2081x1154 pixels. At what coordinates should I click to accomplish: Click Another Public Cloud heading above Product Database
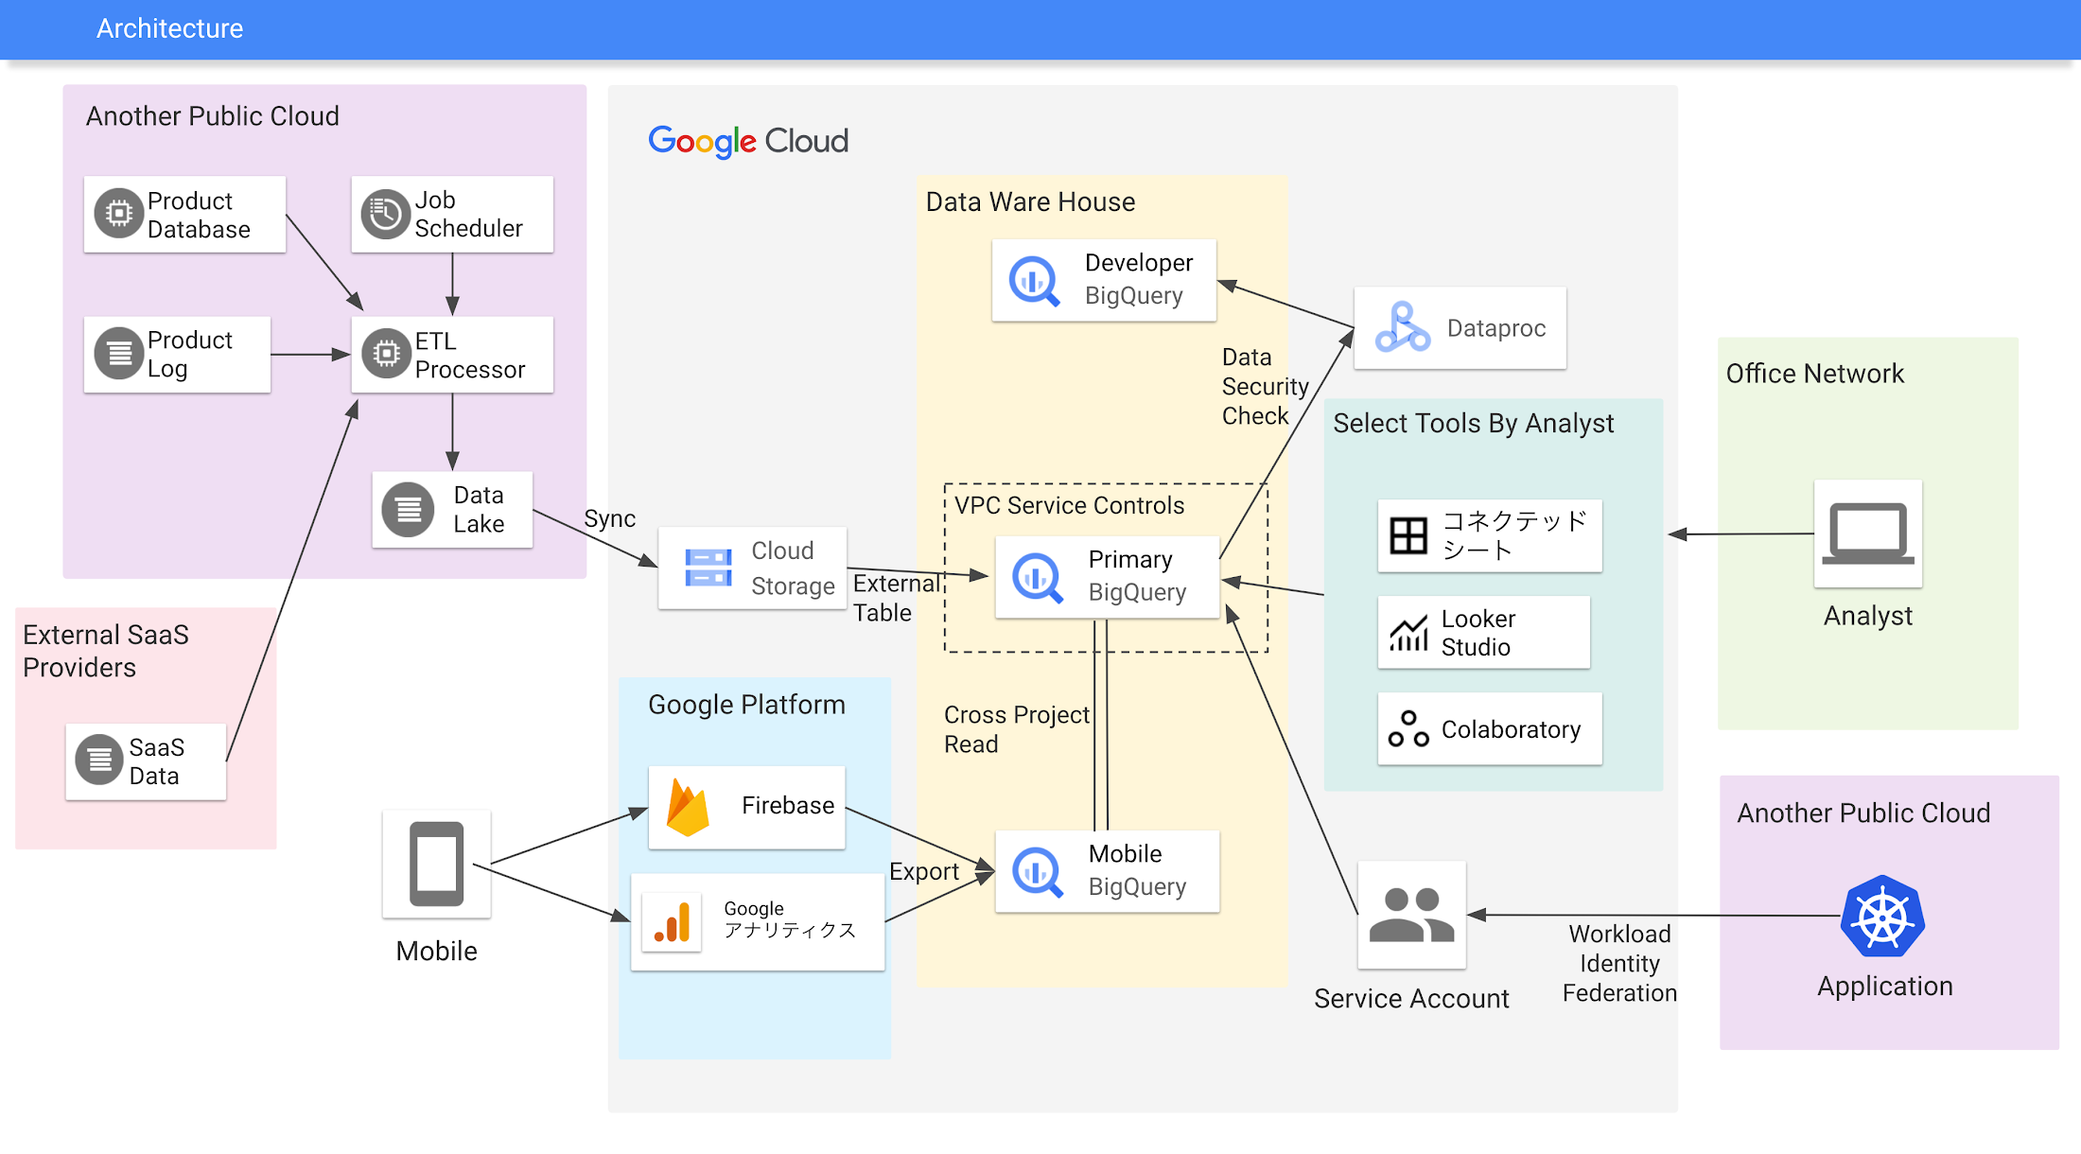coord(212,115)
